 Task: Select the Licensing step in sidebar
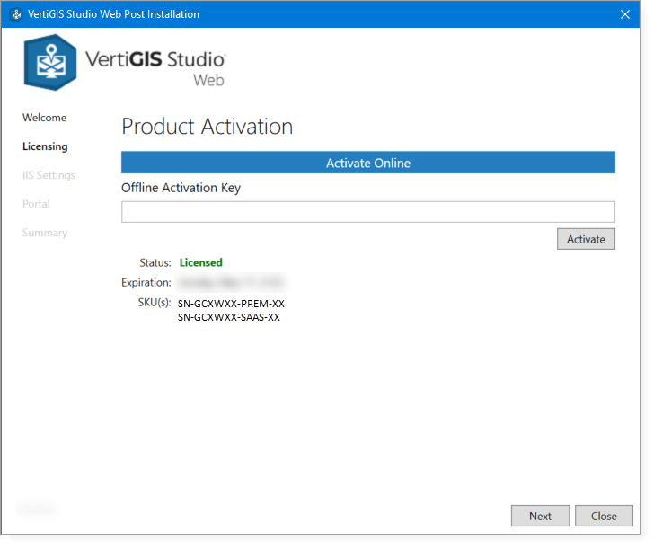pos(45,146)
